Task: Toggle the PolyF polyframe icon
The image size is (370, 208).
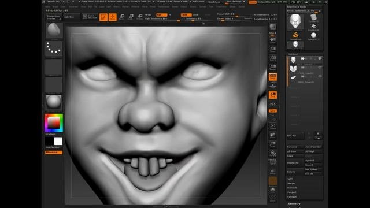Action: click(273, 162)
